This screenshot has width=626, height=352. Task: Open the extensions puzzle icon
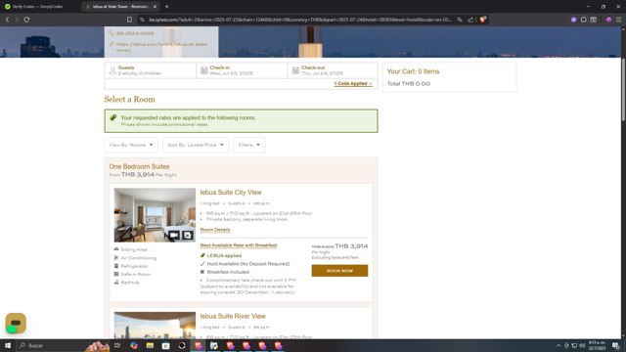[x=584, y=20]
